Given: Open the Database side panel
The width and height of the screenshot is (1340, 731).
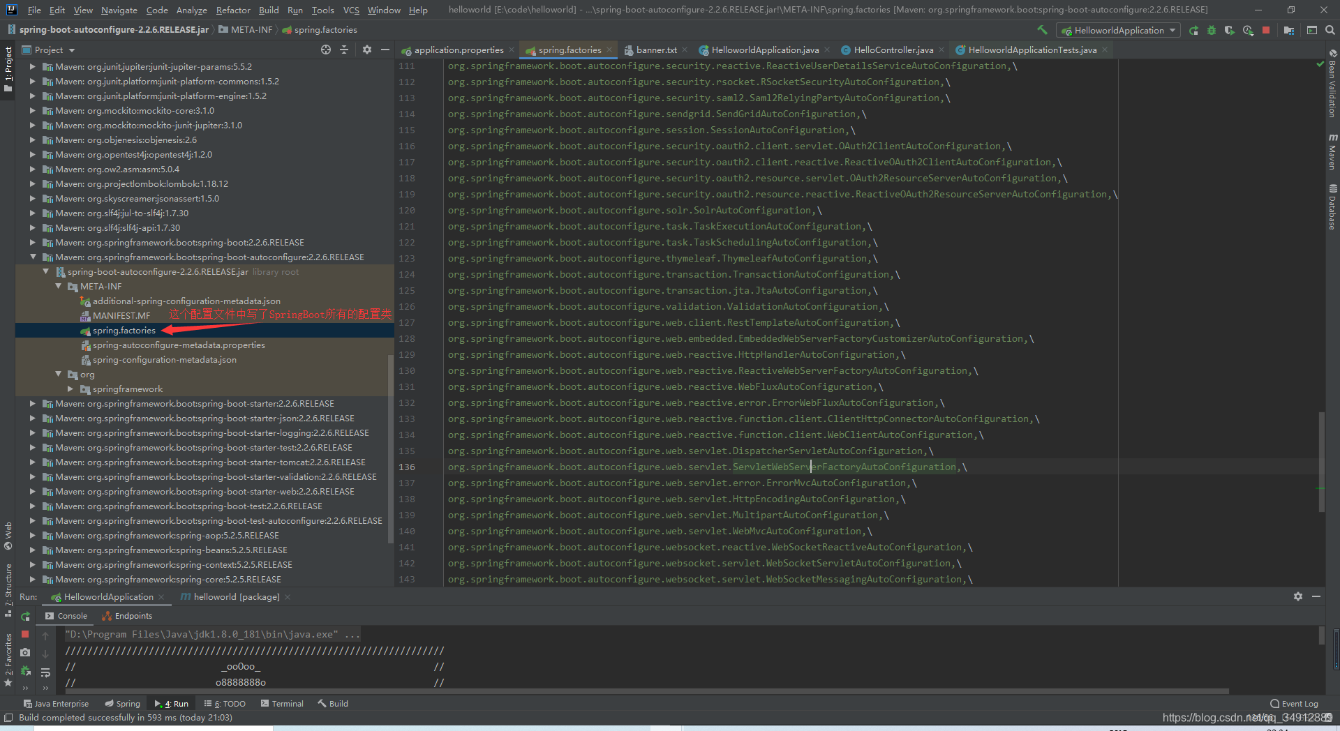Looking at the screenshot, I should pyautogui.click(x=1332, y=207).
